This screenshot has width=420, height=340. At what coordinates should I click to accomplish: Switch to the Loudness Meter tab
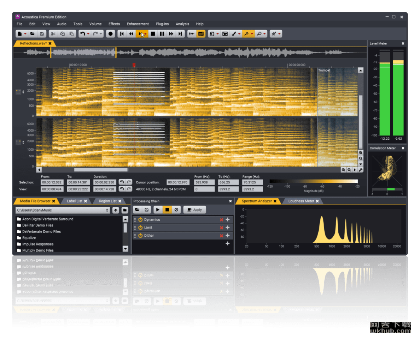[x=301, y=201]
